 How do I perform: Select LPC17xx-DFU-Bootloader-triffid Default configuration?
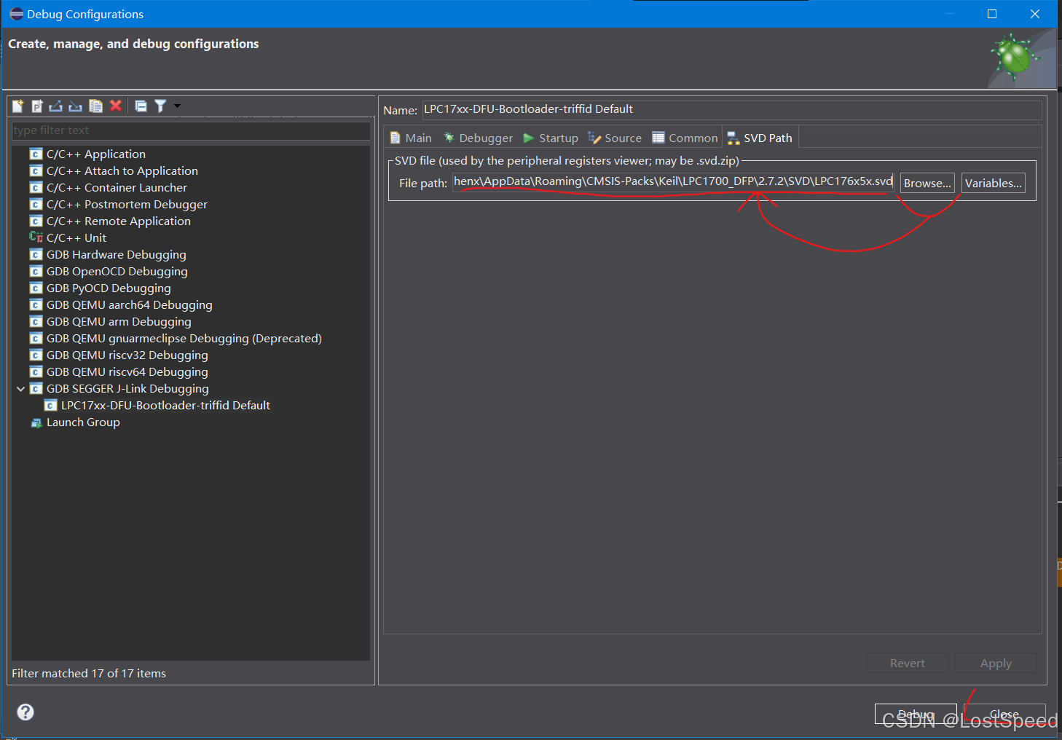point(165,406)
